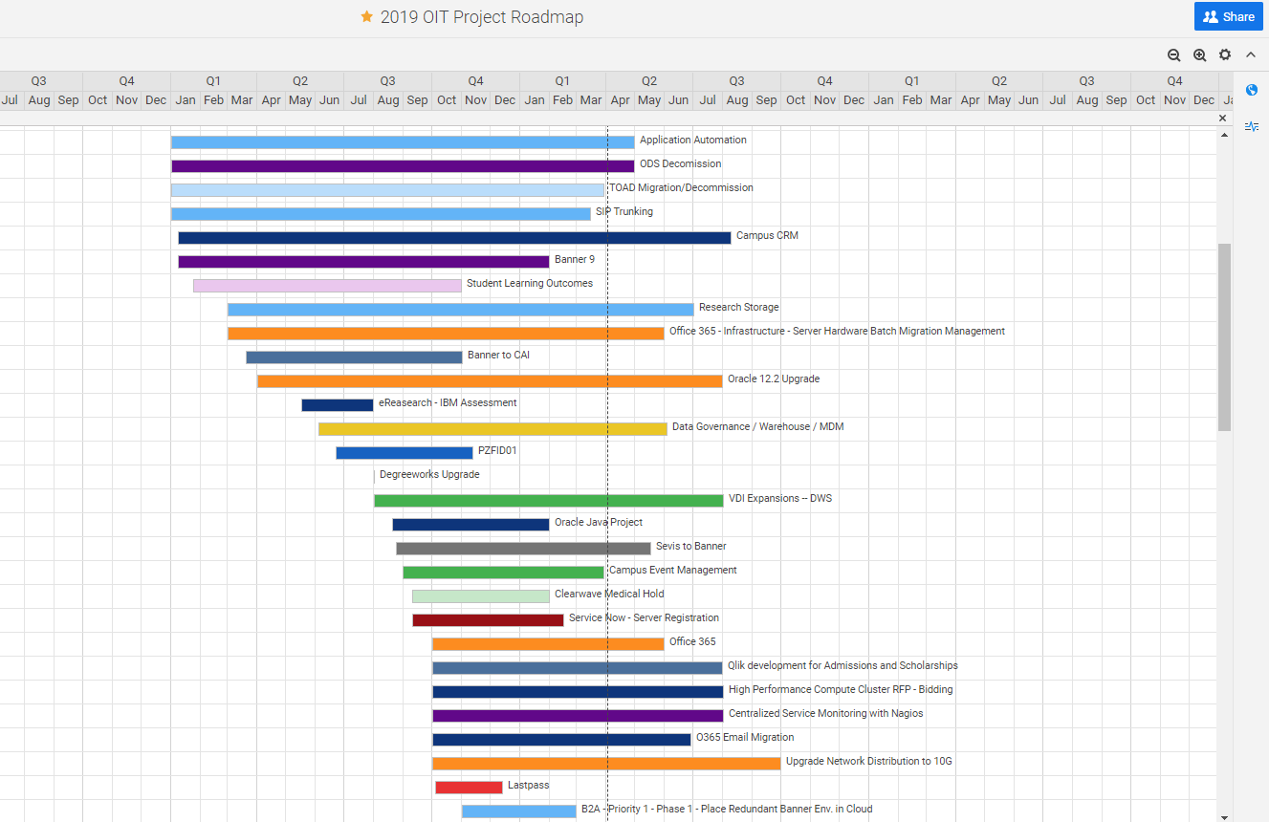Click the vertical scrollbar up arrow

pos(1225,136)
